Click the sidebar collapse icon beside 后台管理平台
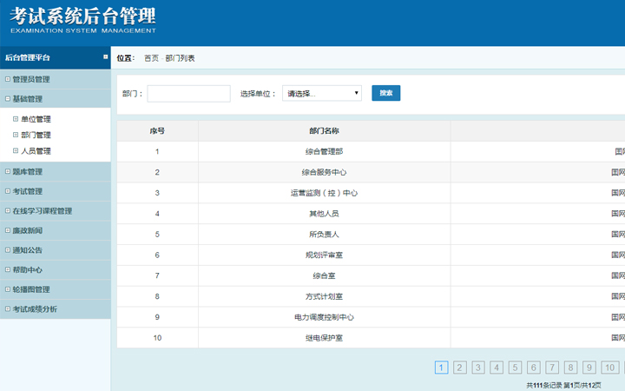 [x=105, y=57]
